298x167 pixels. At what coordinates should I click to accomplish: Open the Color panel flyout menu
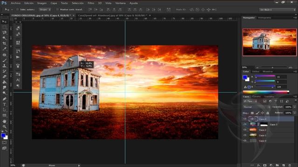point(295,71)
